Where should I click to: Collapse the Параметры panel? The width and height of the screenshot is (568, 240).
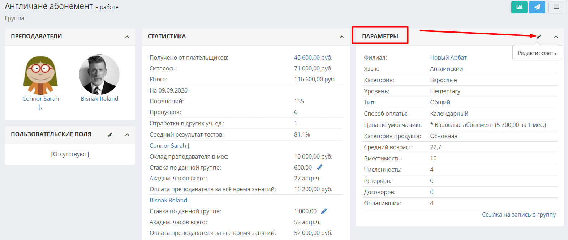[x=556, y=37]
